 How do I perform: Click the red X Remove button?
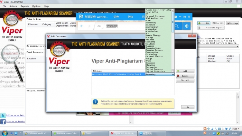pos(185,76)
